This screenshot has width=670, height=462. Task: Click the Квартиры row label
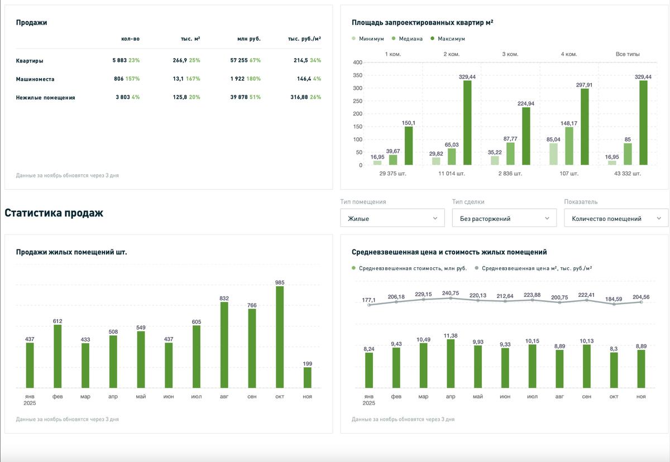pos(30,60)
